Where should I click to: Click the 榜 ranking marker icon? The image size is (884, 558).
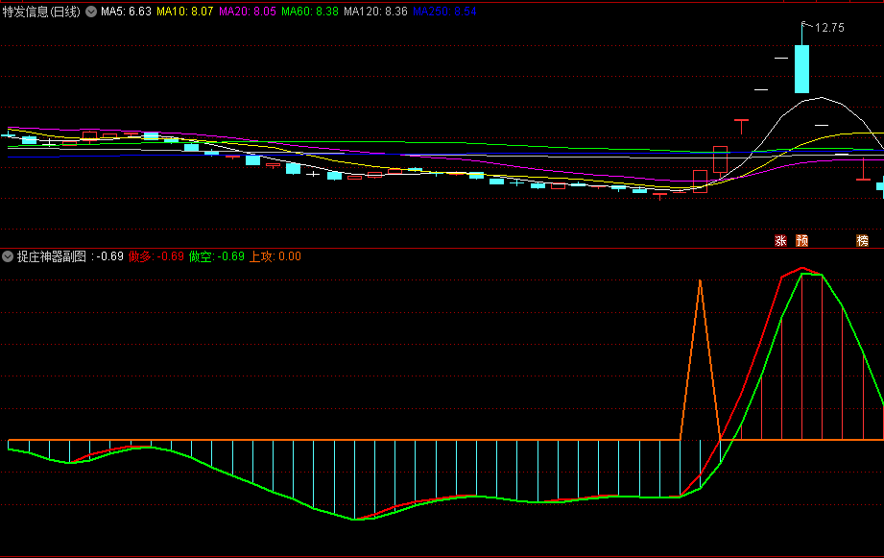tap(862, 240)
